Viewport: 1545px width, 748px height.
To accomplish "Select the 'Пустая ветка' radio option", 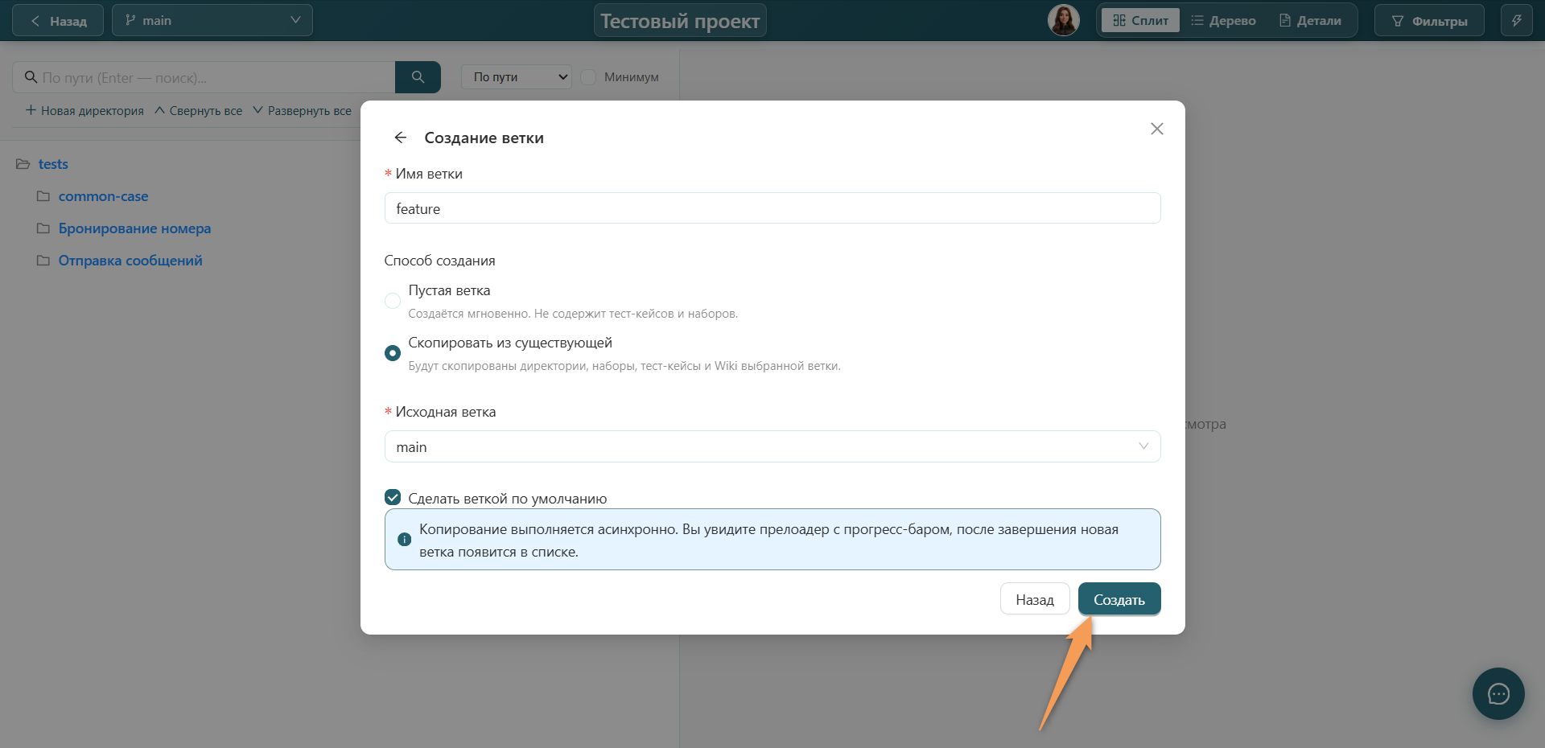I will pos(393,301).
